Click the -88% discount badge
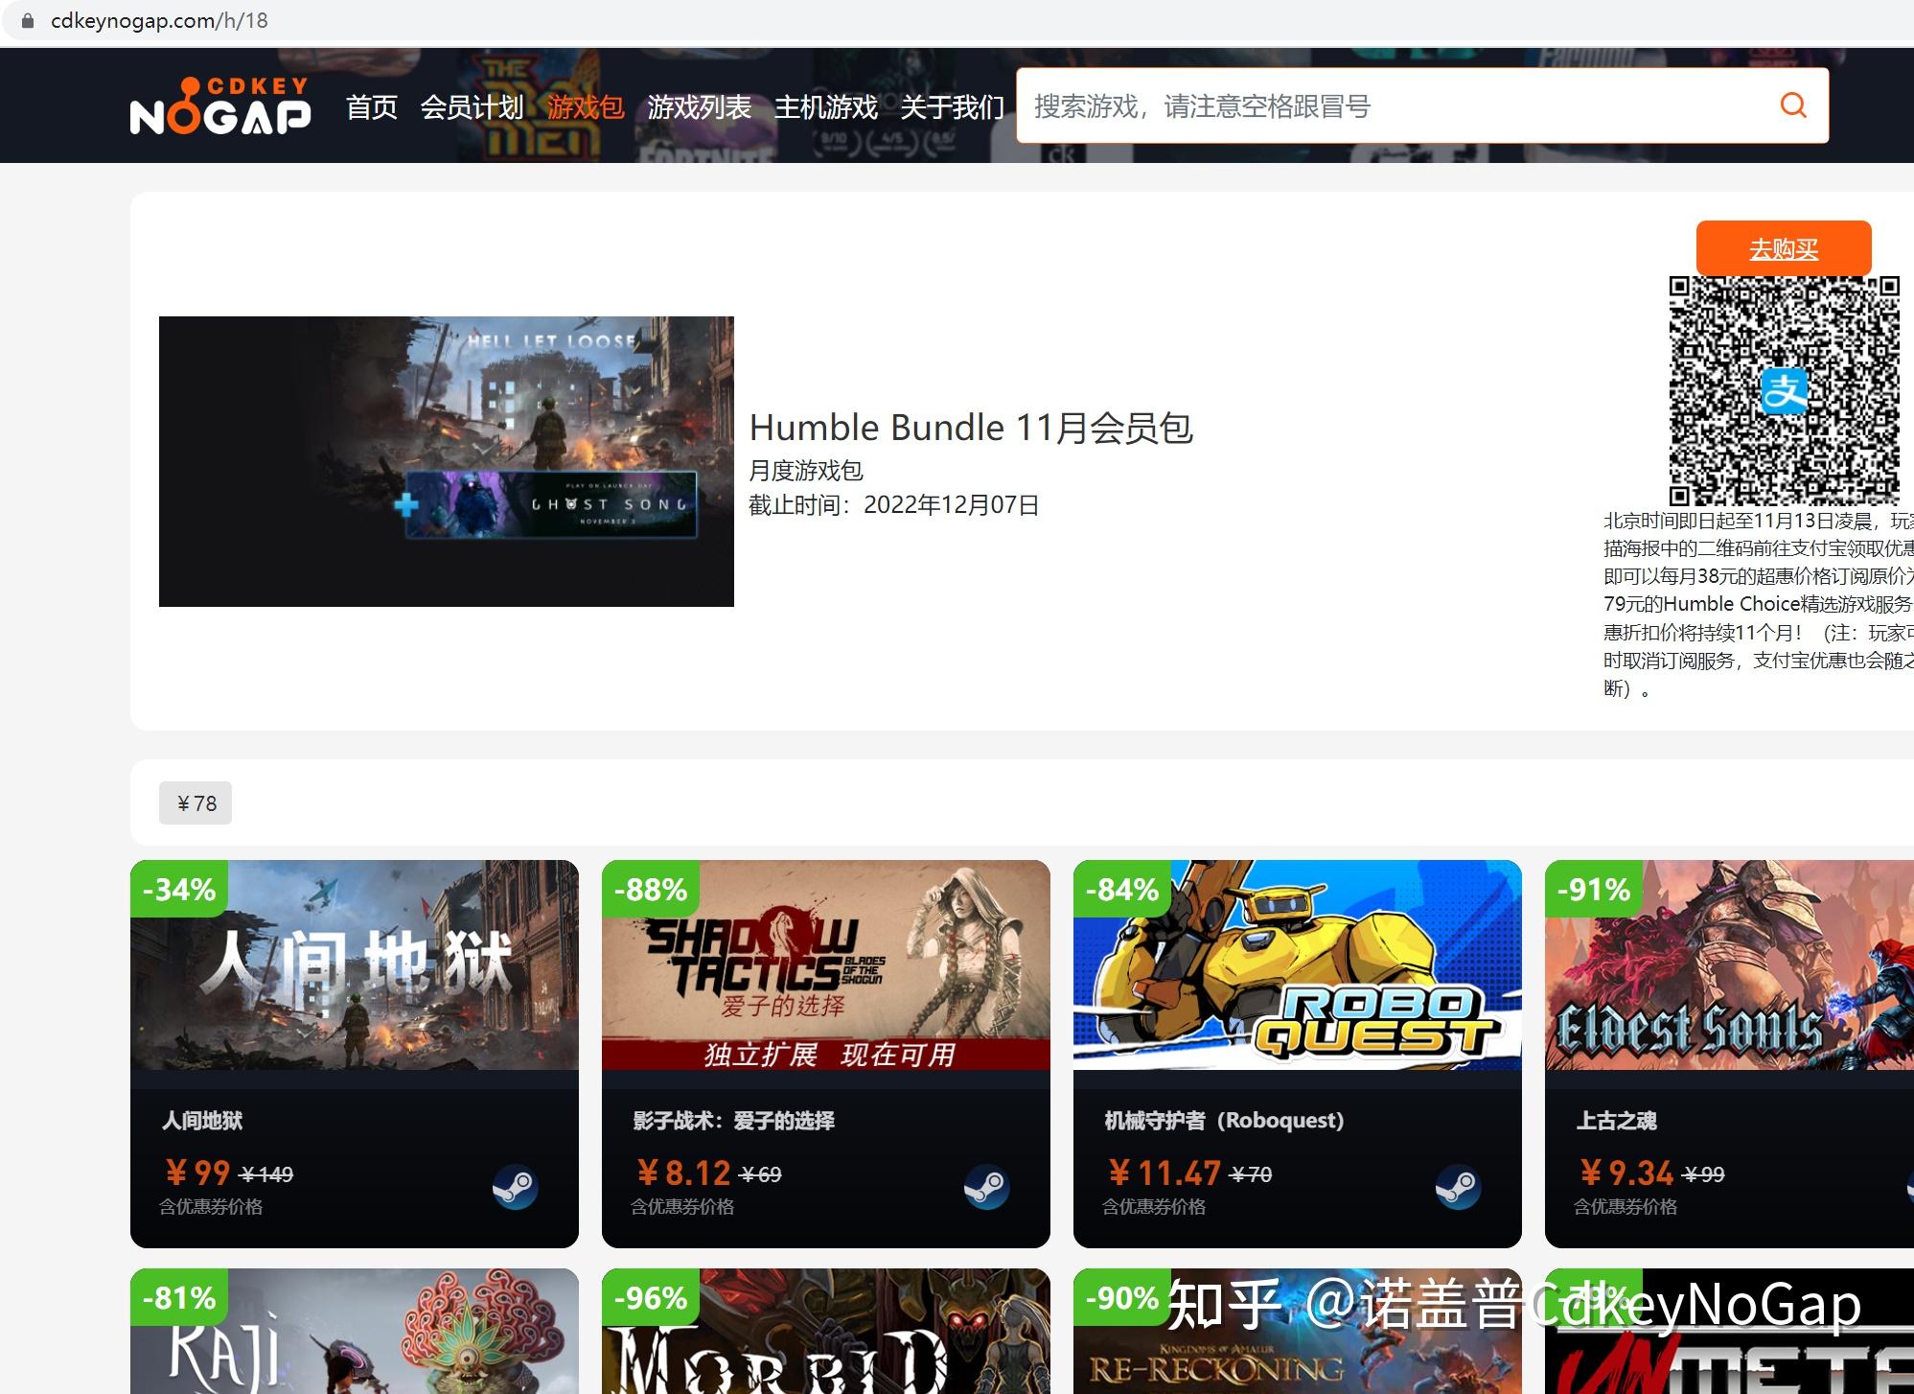The width and height of the screenshot is (1914, 1394). [651, 889]
